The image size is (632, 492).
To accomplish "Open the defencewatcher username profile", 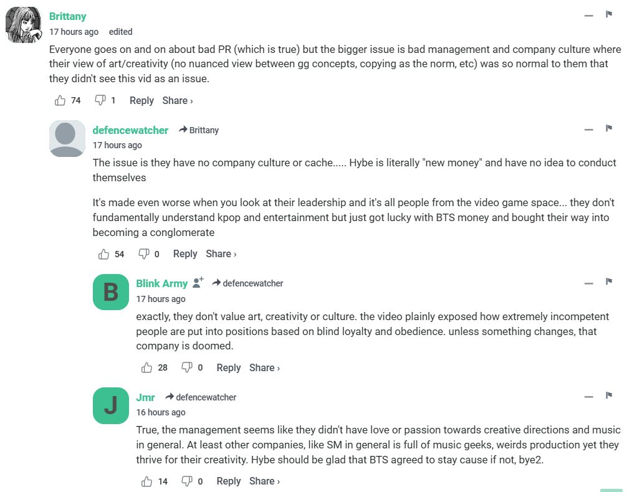I will [130, 130].
